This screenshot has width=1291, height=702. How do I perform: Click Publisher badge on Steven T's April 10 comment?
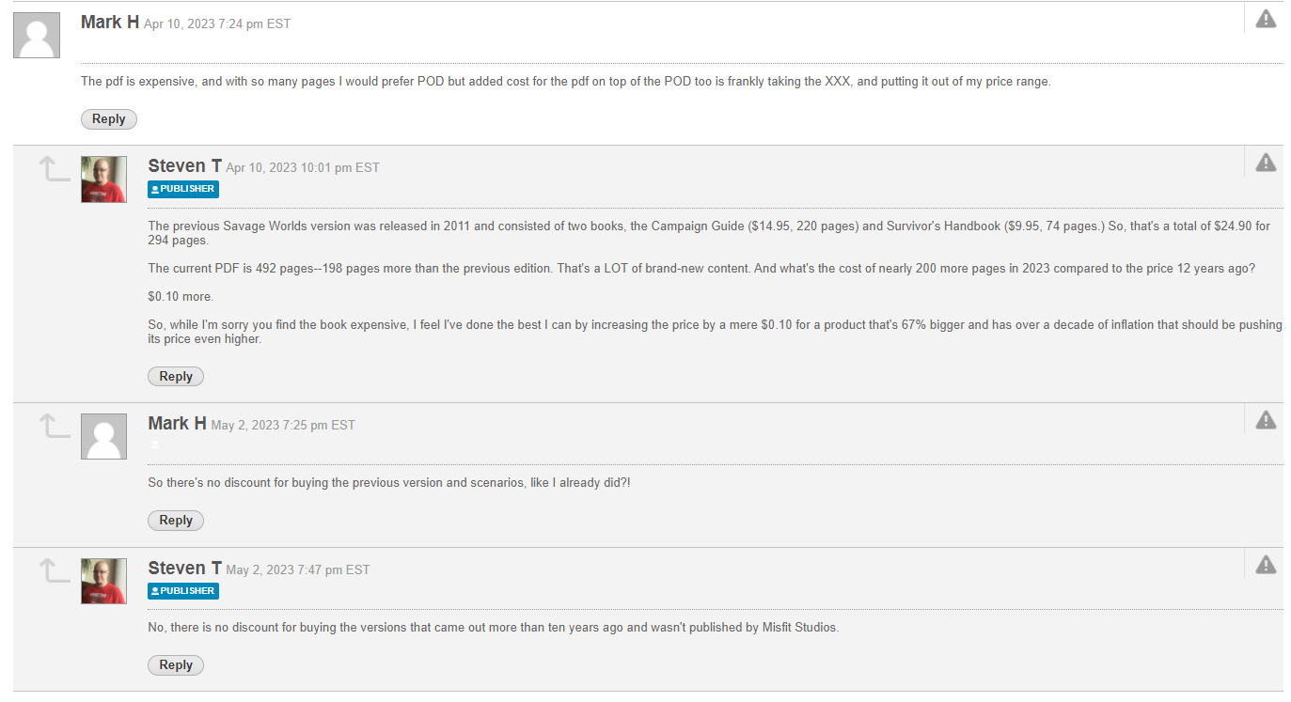[x=183, y=189]
